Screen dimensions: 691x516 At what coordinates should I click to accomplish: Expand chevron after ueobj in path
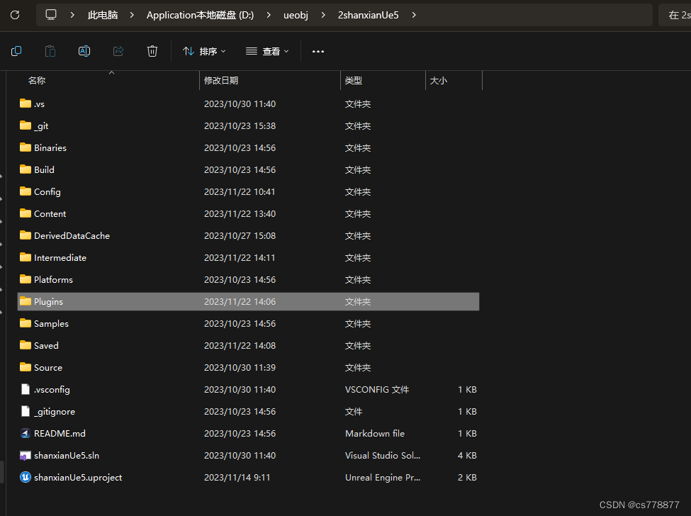click(x=323, y=15)
